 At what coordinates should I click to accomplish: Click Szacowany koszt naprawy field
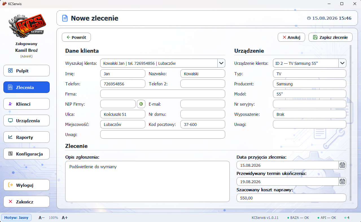click(x=291, y=198)
